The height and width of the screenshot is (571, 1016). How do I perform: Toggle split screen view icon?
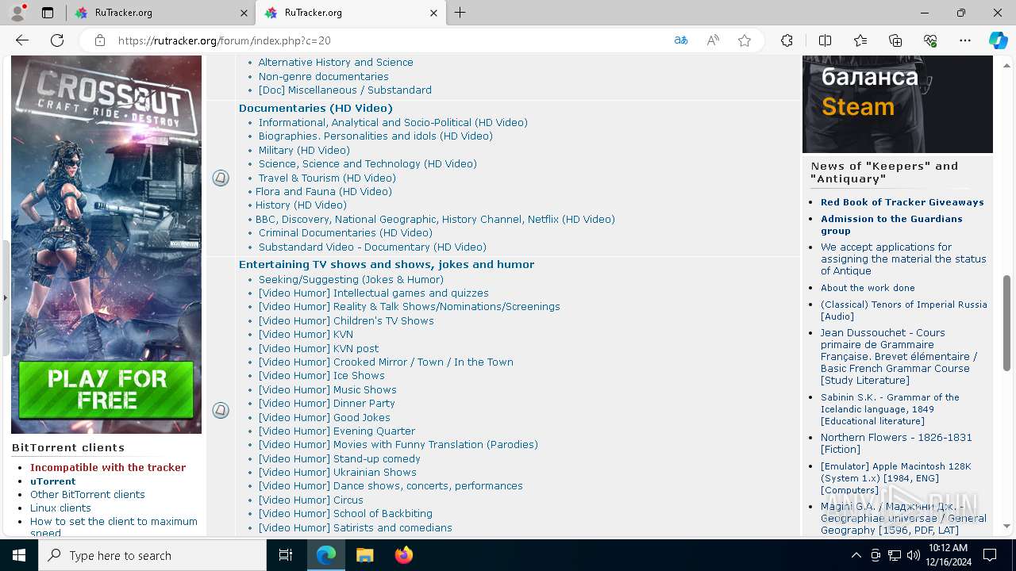(825, 40)
